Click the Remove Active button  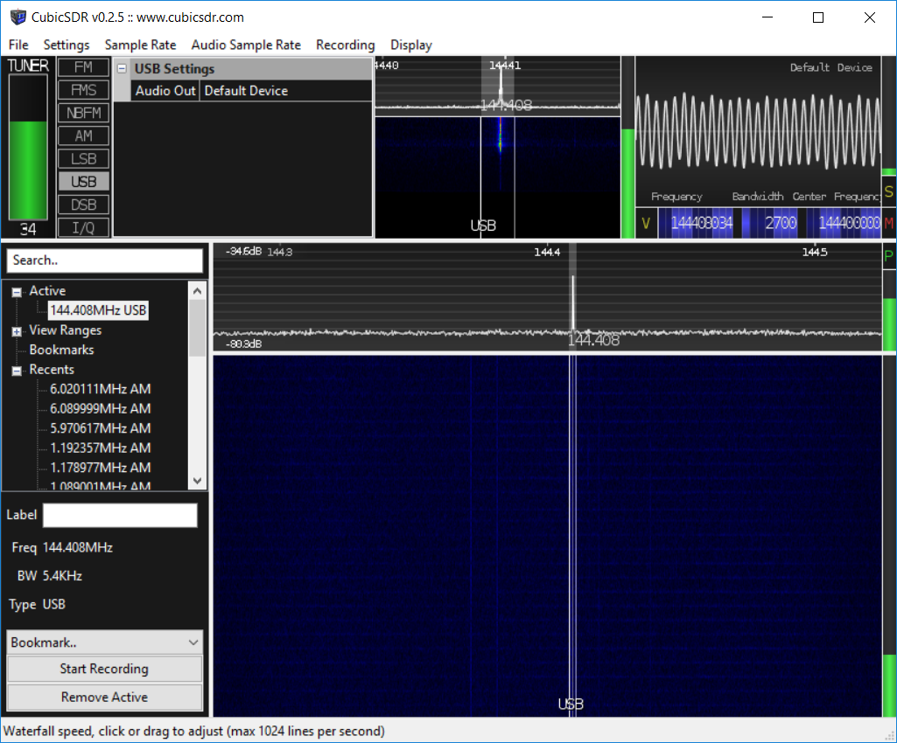click(x=105, y=698)
